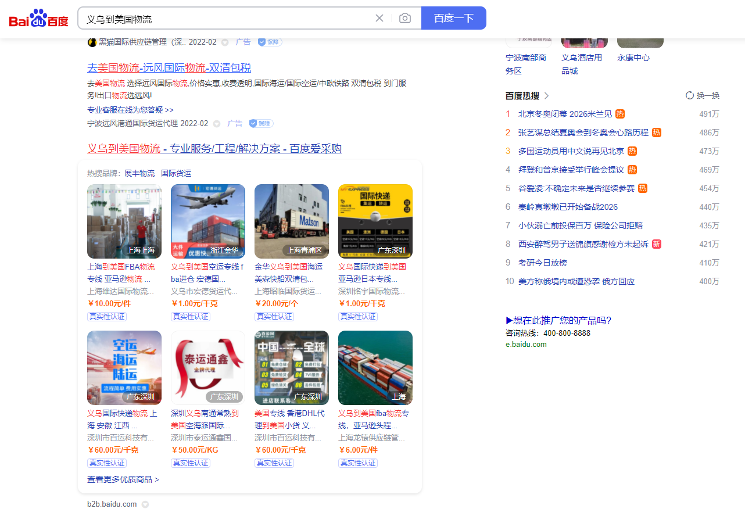Select hot brand 展丰物流
The width and height of the screenshot is (745, 516).
[x=139, y=173]
